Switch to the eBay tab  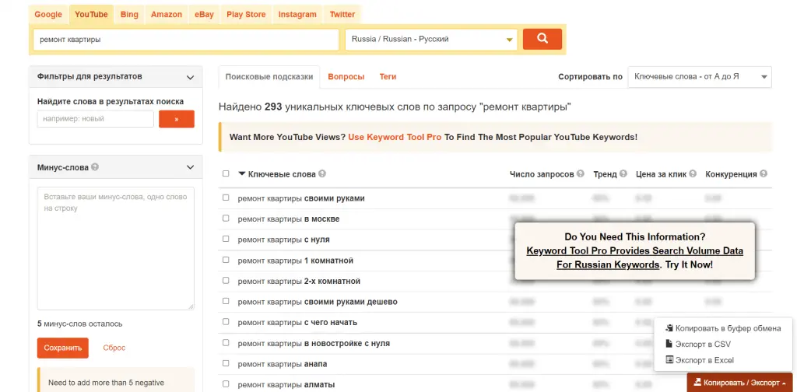pos(205,14)
